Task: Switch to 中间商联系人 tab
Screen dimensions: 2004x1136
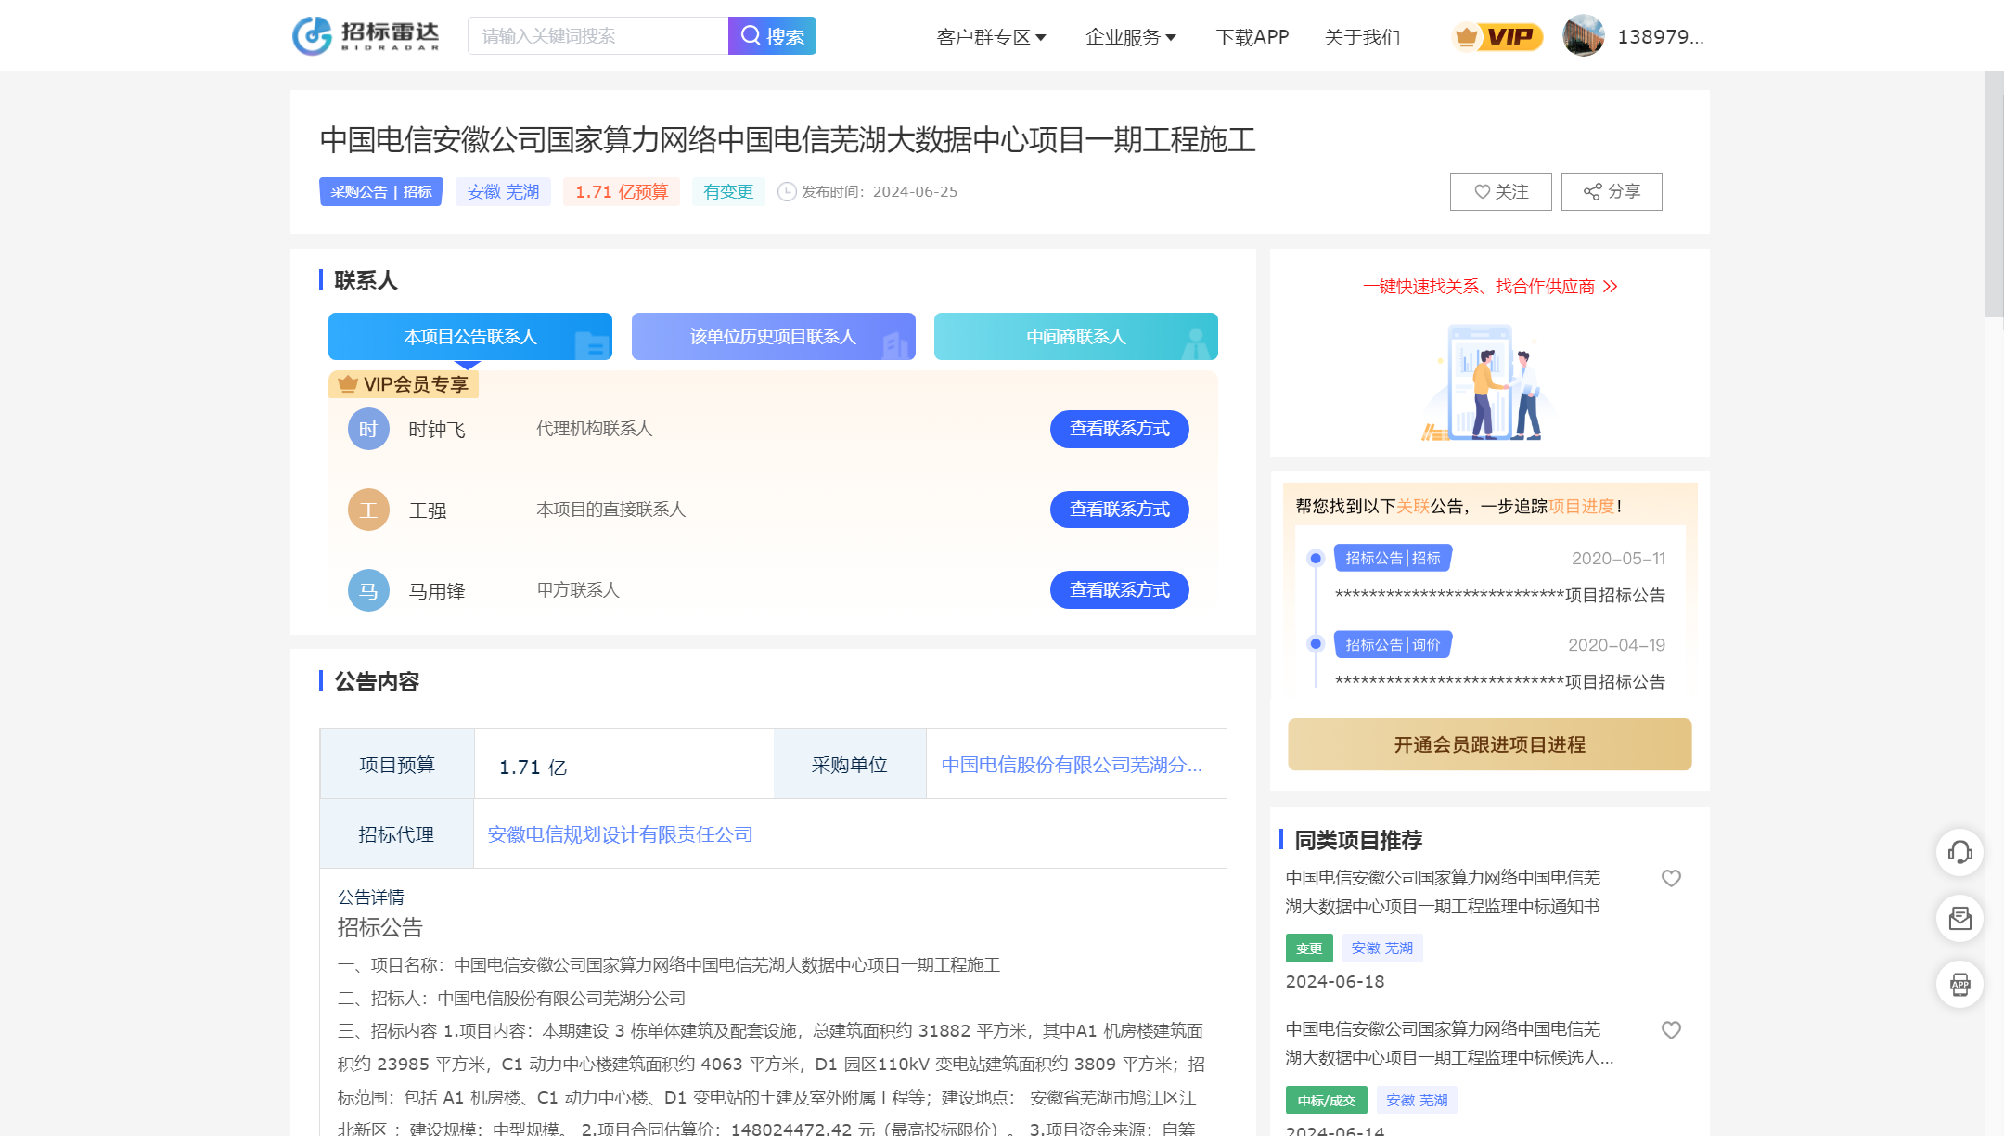Action: pos(1075,336)
